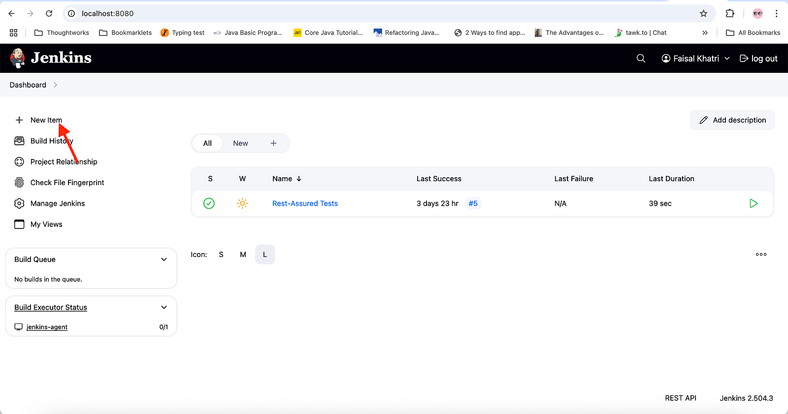Click the '39 sec' duration cell

(660, 203)
